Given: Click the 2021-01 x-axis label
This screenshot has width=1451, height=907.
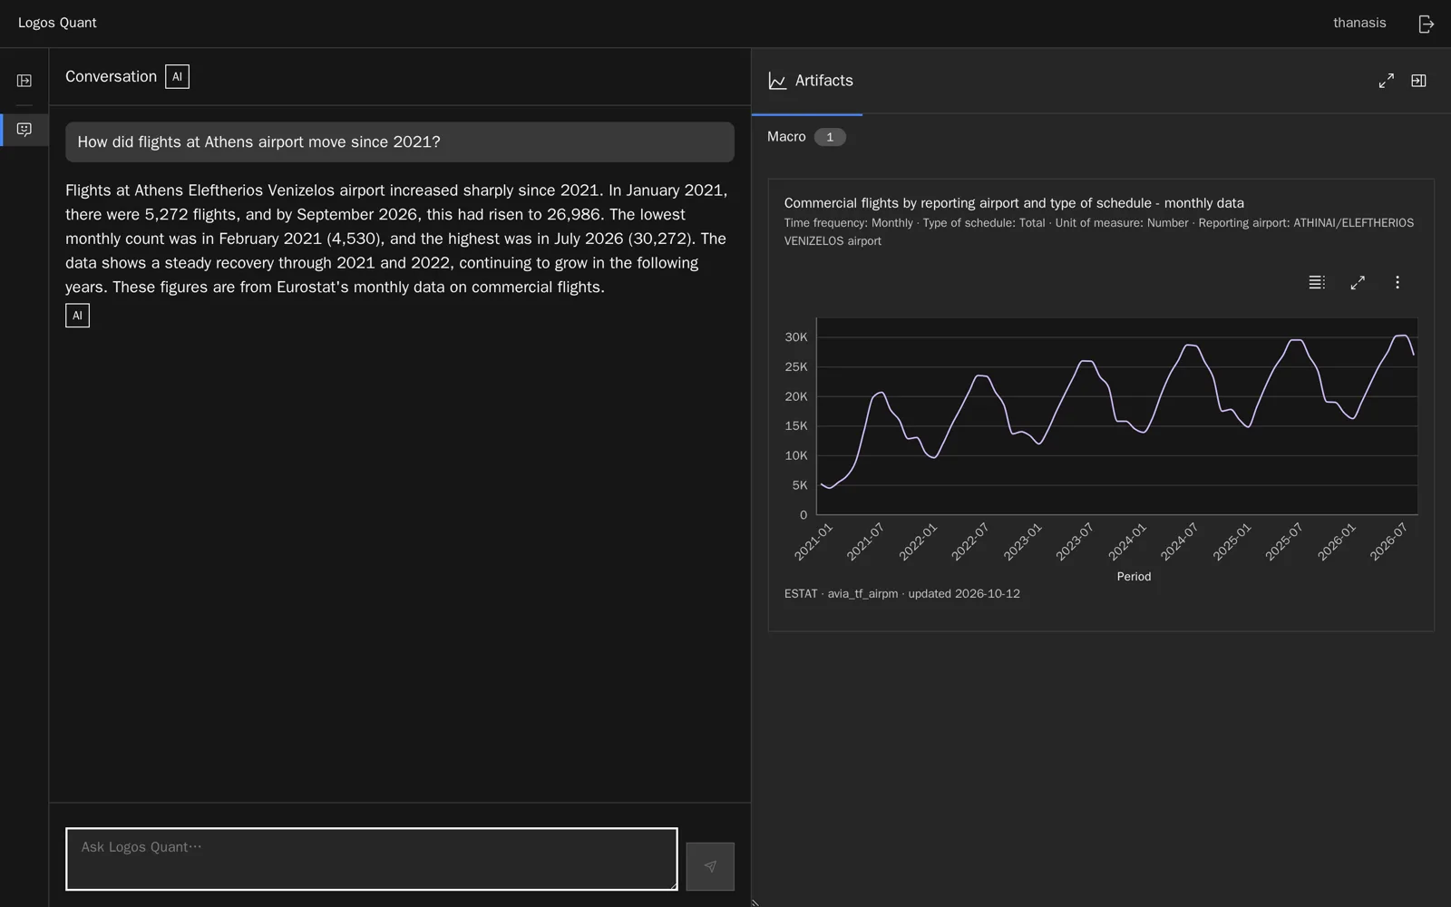Looking at the screenshot, I should pyautogui.click(x=813, y=541).
